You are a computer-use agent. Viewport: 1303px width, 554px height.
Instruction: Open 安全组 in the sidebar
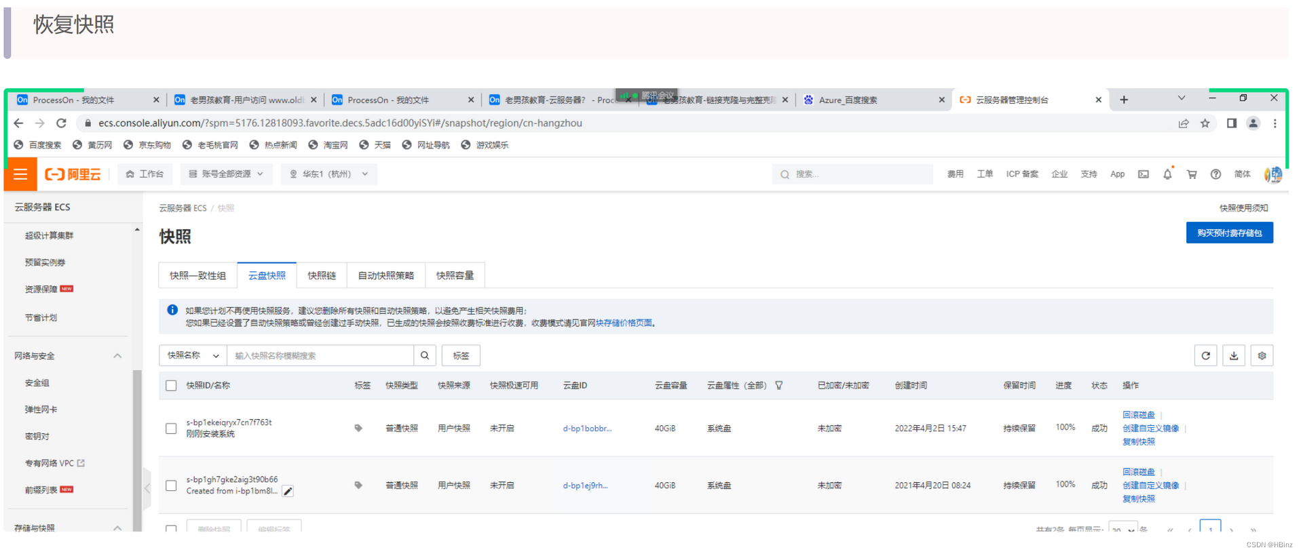pos(37,382)
